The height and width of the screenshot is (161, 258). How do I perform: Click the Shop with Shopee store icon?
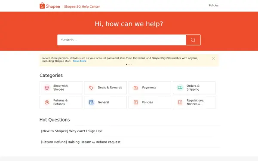[x=47, y=88]
